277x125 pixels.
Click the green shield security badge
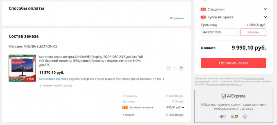click(234, 116)
